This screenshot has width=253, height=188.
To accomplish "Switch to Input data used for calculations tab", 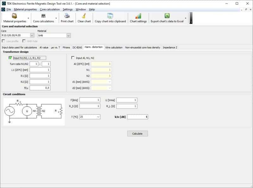I will point(19,47).
